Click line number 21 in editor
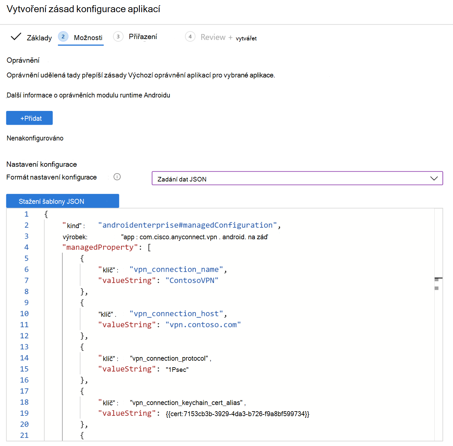 pos(24,435)
